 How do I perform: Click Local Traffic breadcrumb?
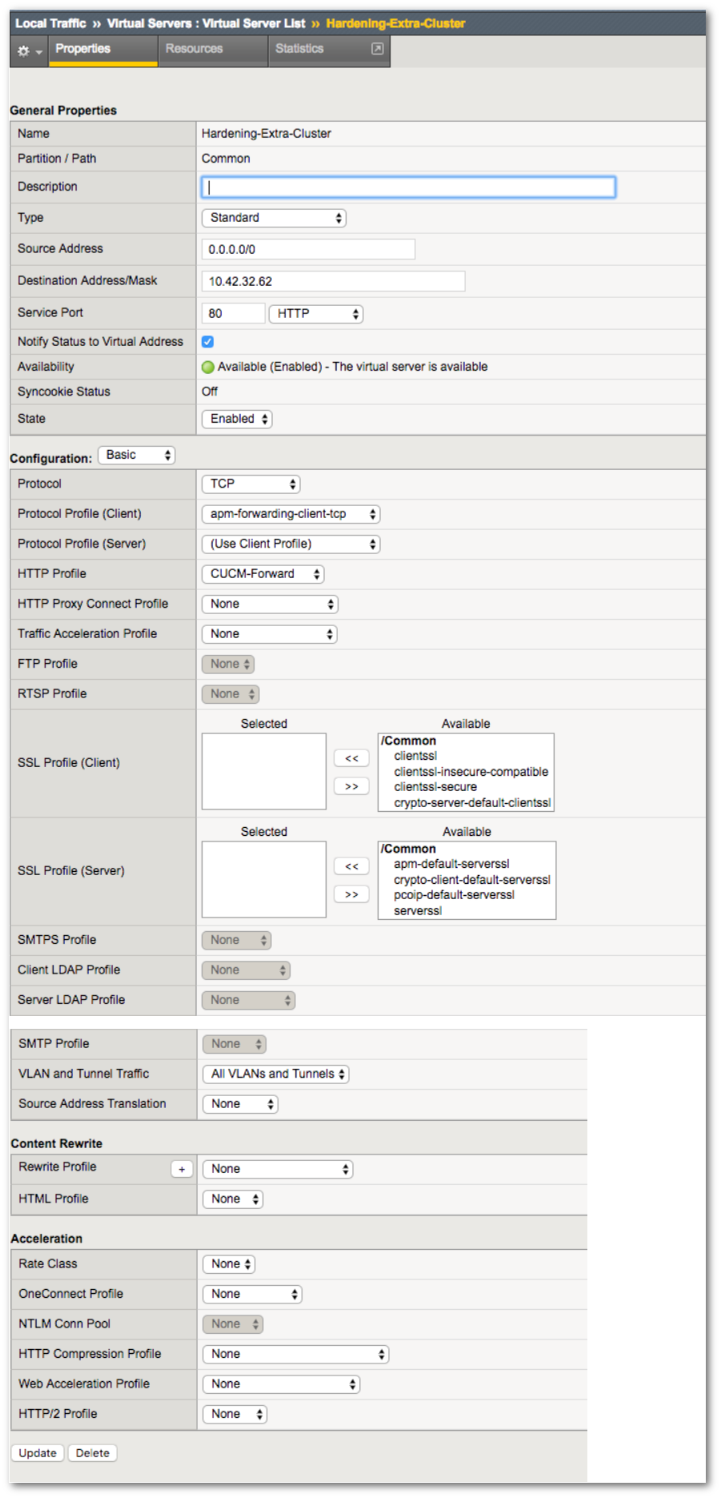click(50, 23)
